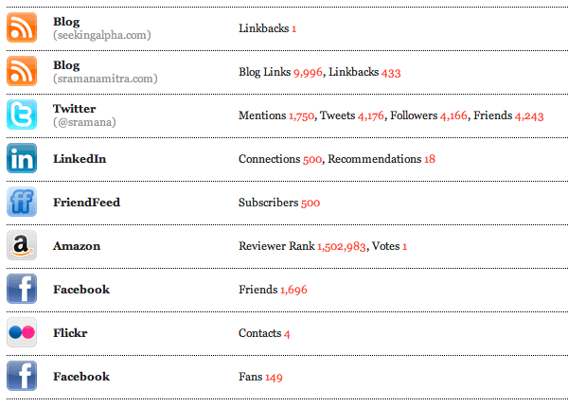This screenshot has height=407, width=568.
Task: Click the LinkedIn service name
Action: tap(80, 159)
